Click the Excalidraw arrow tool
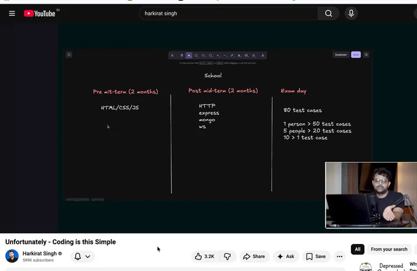 coord(218,55)
